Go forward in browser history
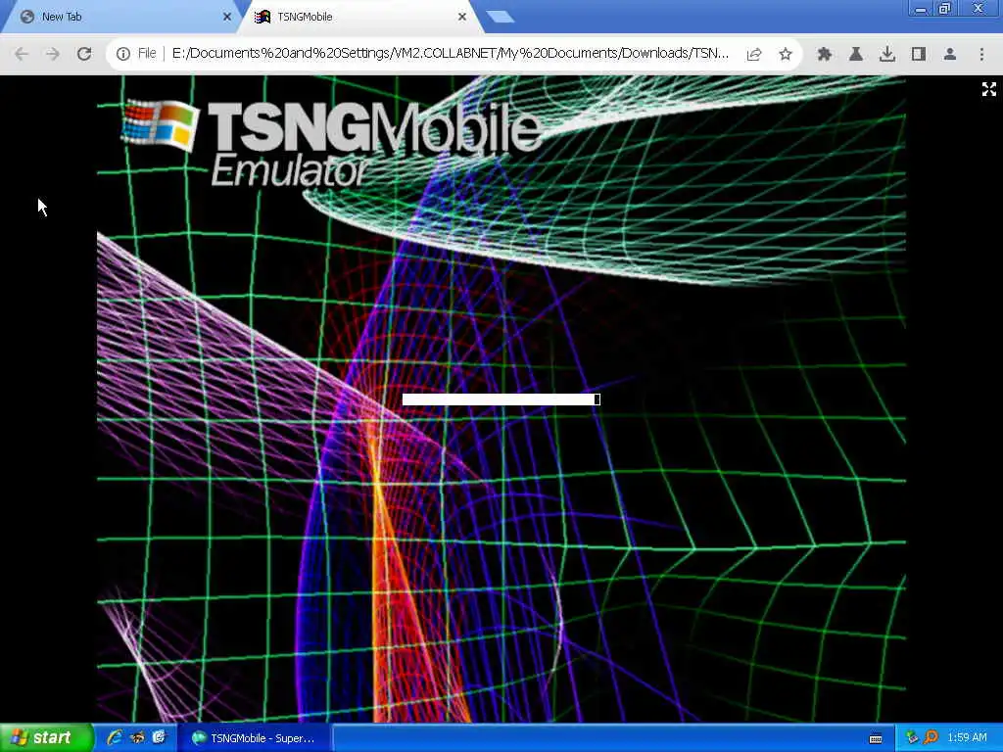The image size is (1003, 752). (53, 54)
